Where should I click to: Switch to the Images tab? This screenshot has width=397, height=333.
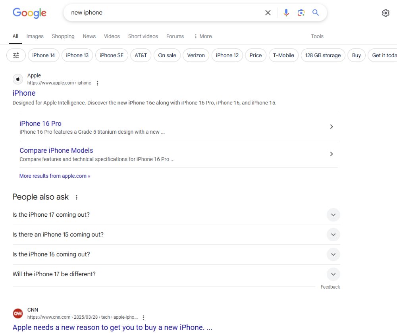pos(35,36)
